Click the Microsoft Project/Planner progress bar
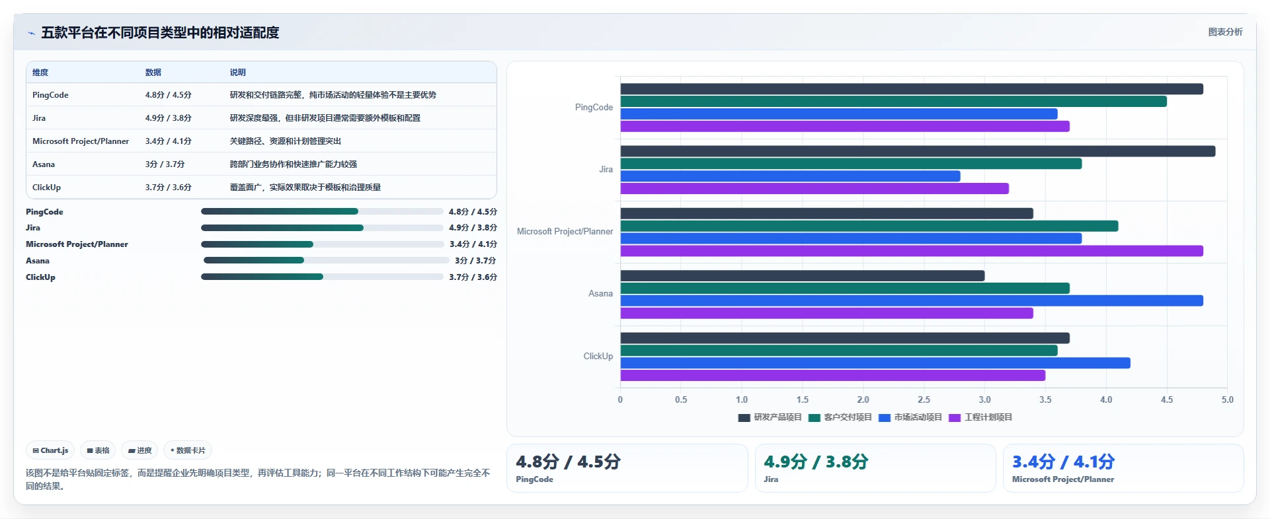Viewport: 1270px width, 519px height. coord(323,244)
